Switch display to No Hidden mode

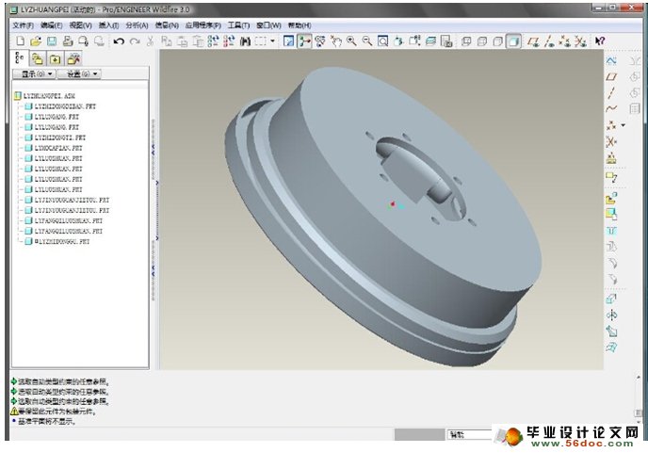coord(497,40)
